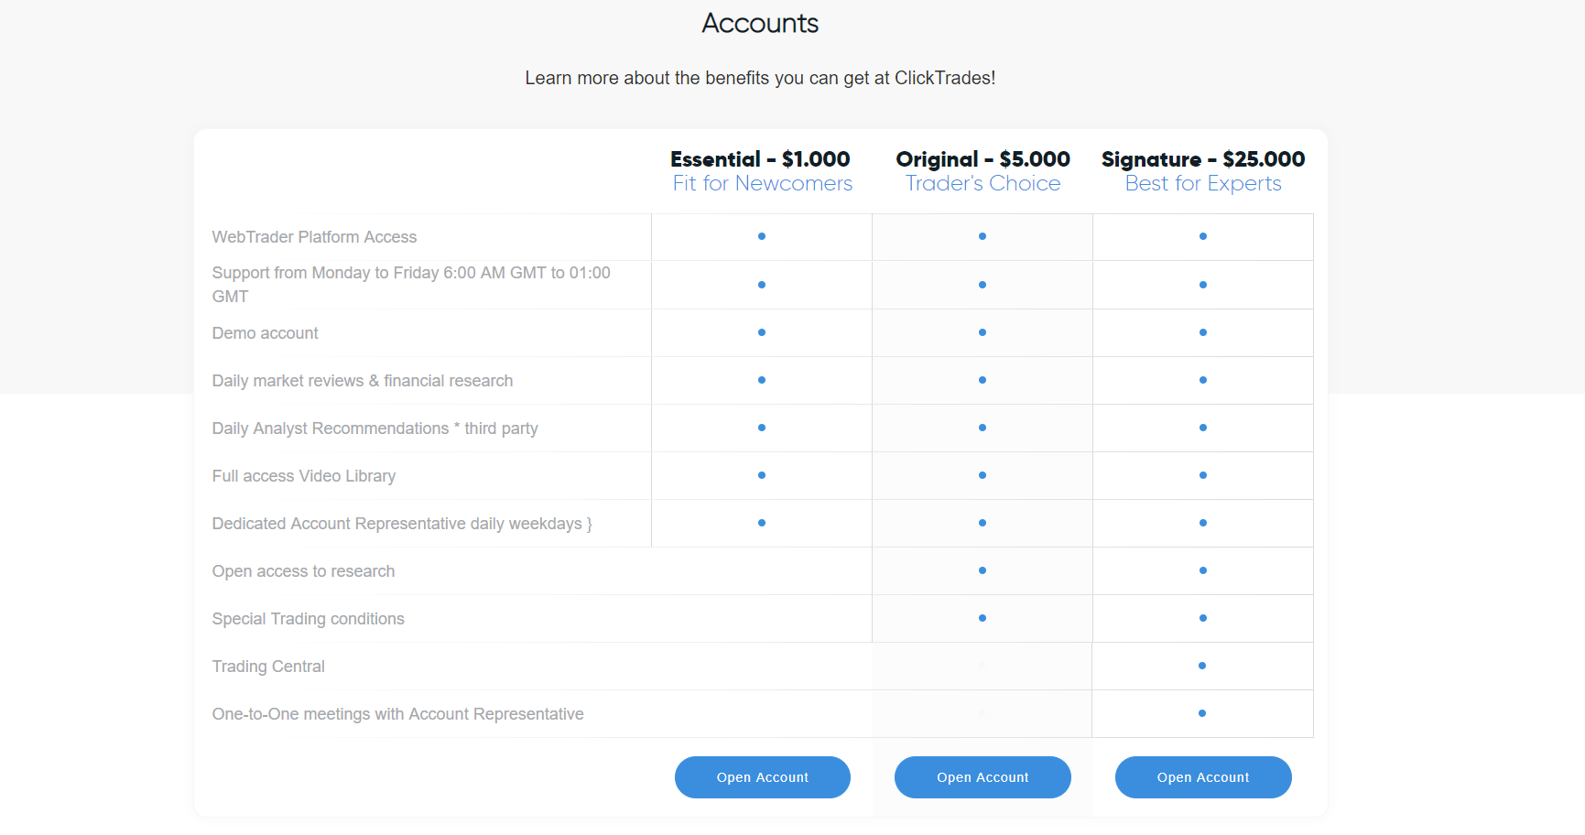
Task: Click 'Daily Analyst Recommendations * third party' label
Action: (375, 428)
